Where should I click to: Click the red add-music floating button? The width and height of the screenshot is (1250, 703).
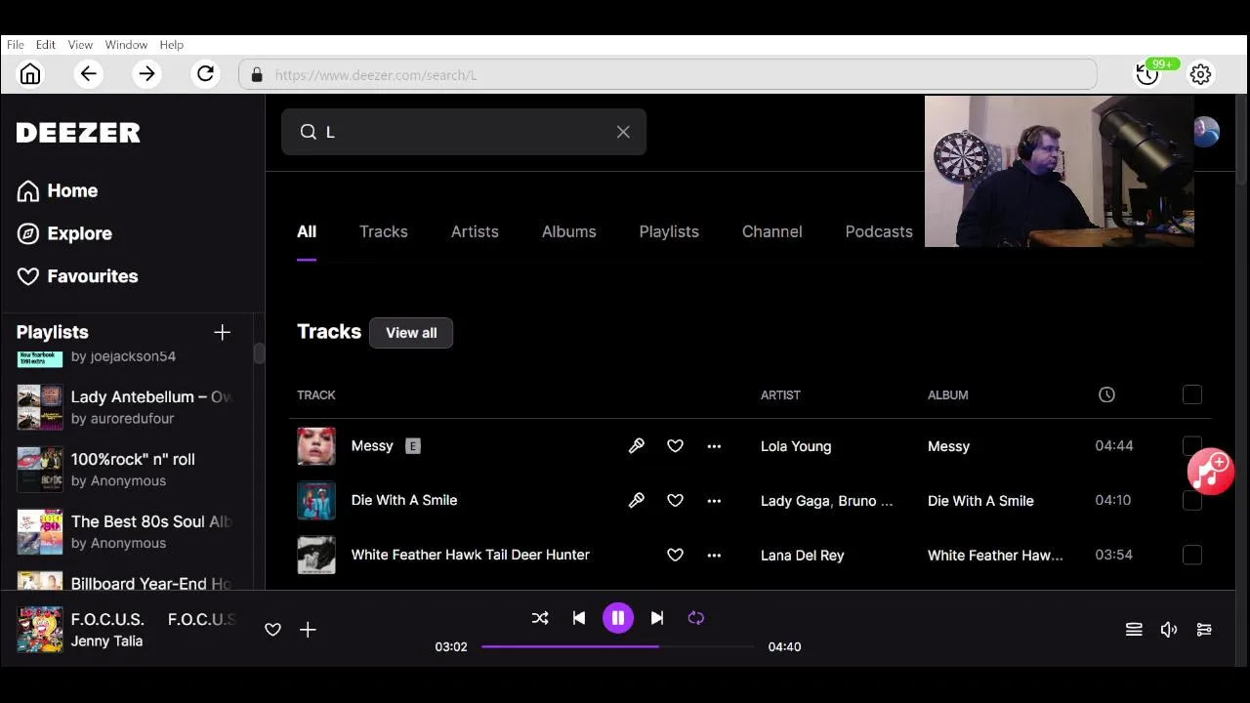pos(1211,472)
